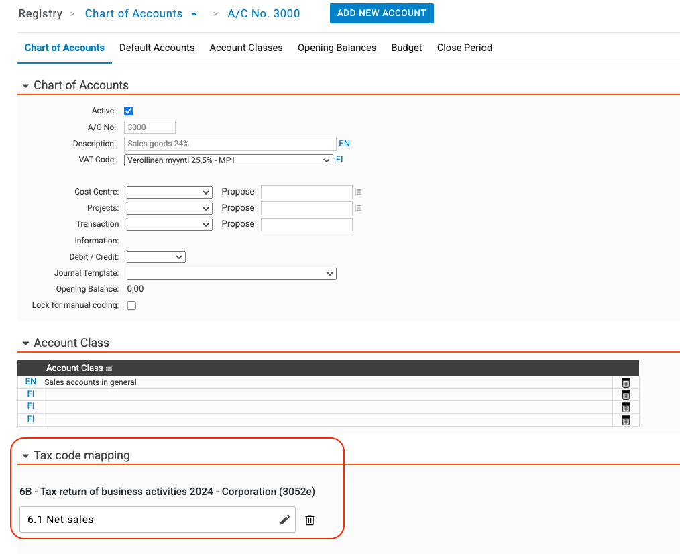The width and height of the screenshot is (680, 554).
Task: Open the Debit / Credit dropdown
Action: click(156, 257)
